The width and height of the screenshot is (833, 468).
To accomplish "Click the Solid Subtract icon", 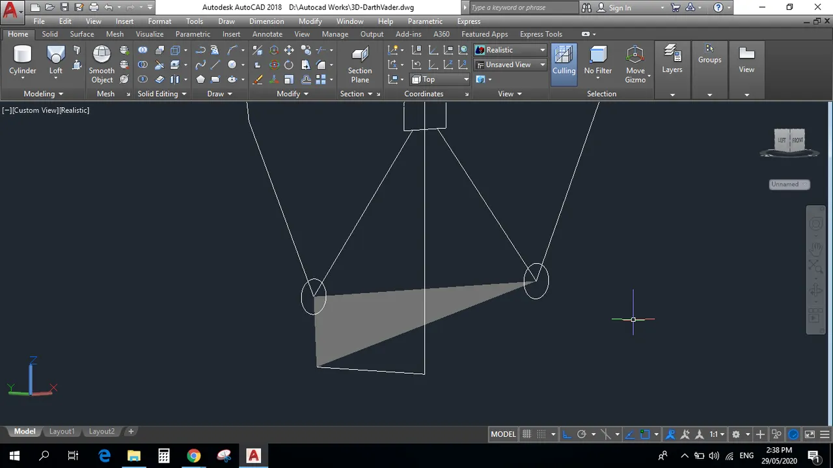I will click(x=143, y=65).
